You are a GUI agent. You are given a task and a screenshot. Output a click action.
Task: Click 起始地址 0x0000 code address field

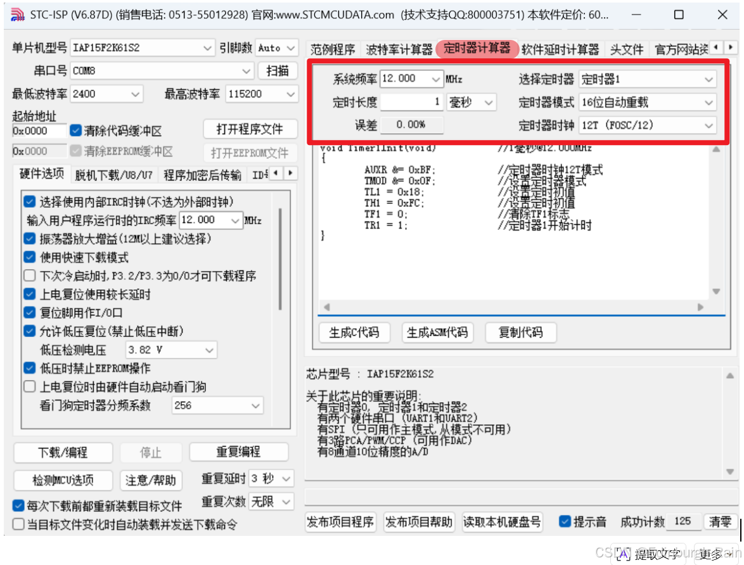39,131
